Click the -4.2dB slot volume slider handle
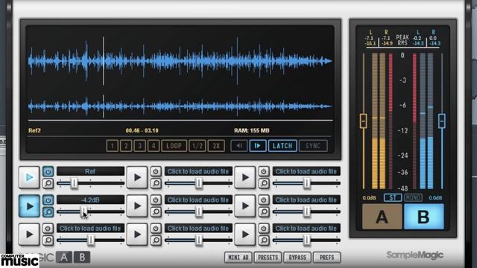Screen dimensions: 477x268 [83, 211]
